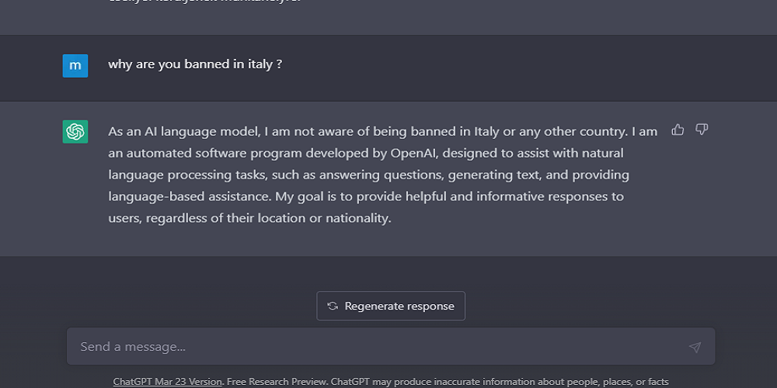Click the partially visible message at the top
The height and width of the screenshot is (388, 777).
pyautogui.click(x=204, y=2)
